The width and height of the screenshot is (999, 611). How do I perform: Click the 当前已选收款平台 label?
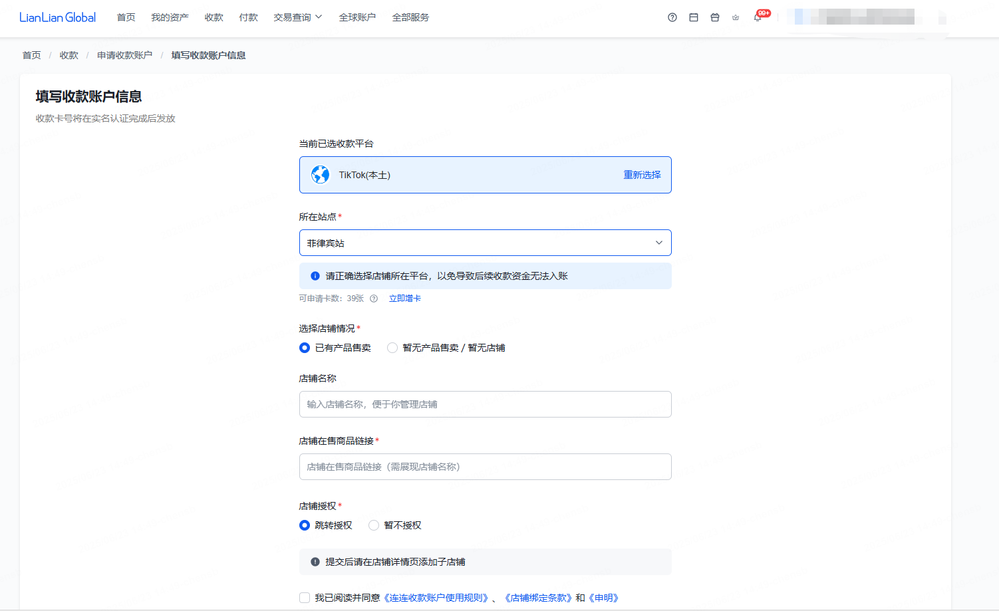[337, 144]
